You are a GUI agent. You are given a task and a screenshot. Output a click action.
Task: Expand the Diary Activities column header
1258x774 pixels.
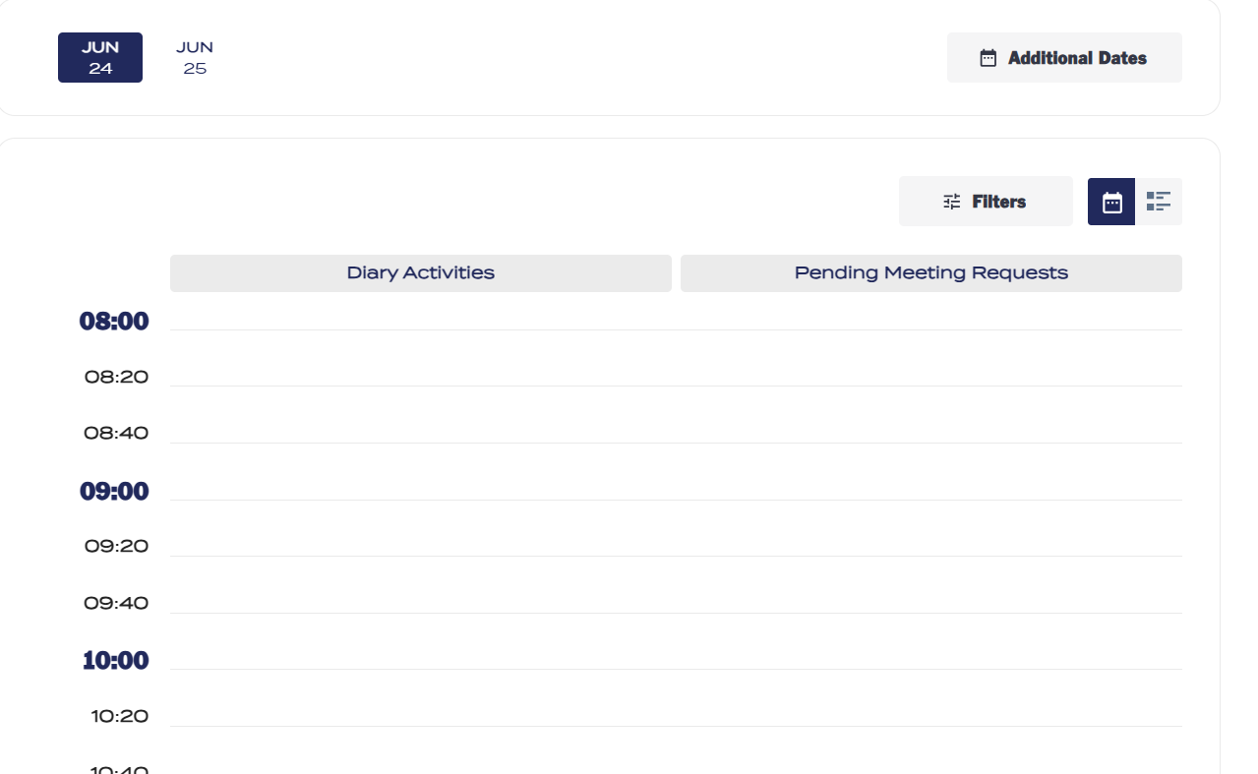click(420, 272)
